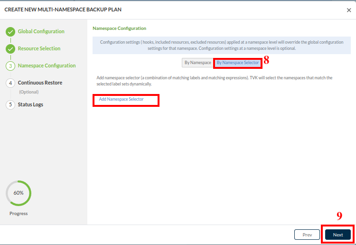Viewport: 356px width, 245px height.
Task: Close the backup plan dialog with X
Action: point(349,10)
